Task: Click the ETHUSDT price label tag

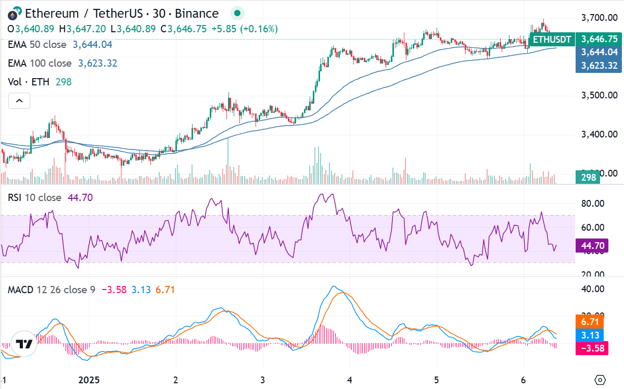Action: [552, 40]
